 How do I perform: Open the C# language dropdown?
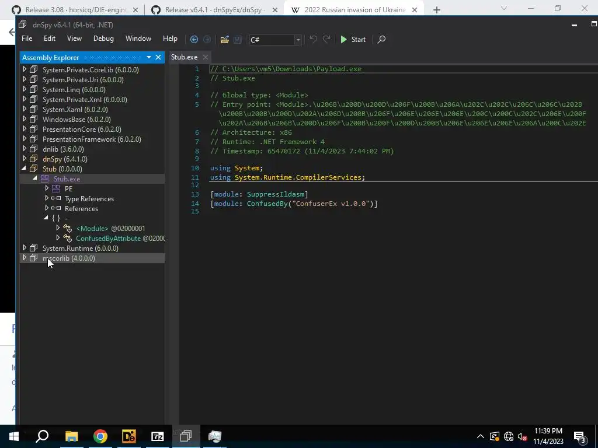298,40
